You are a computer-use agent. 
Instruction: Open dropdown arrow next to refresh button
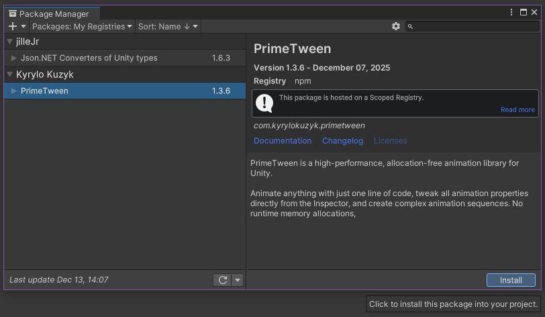tap(238, 280)
